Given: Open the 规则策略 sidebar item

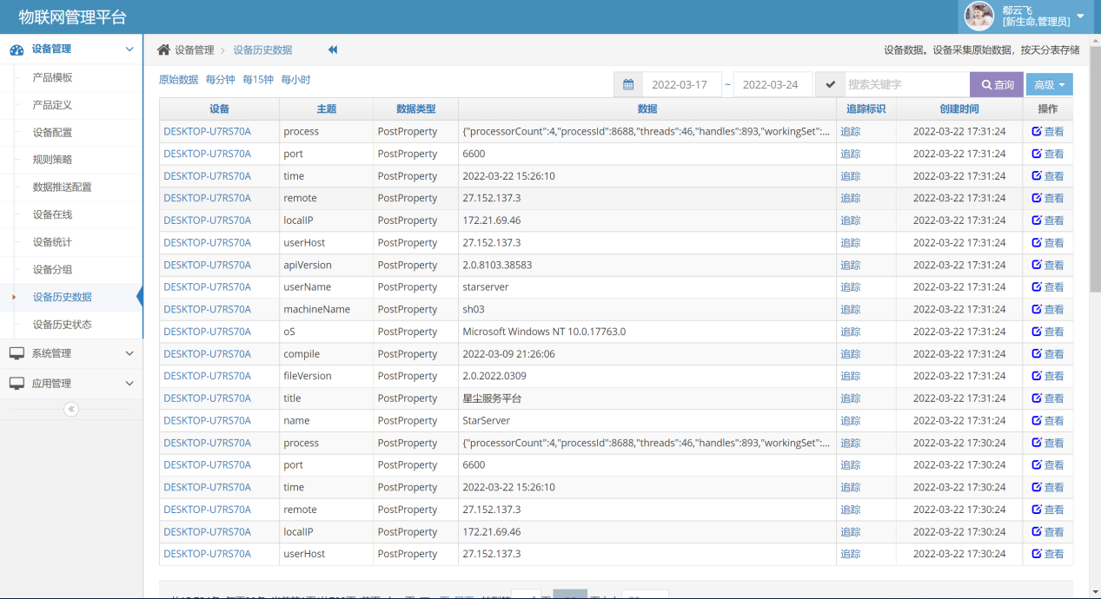Looking at the screenshot, I should point(52,160).
